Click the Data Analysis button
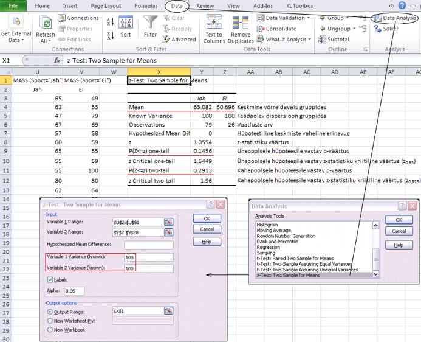 point(395,18)
